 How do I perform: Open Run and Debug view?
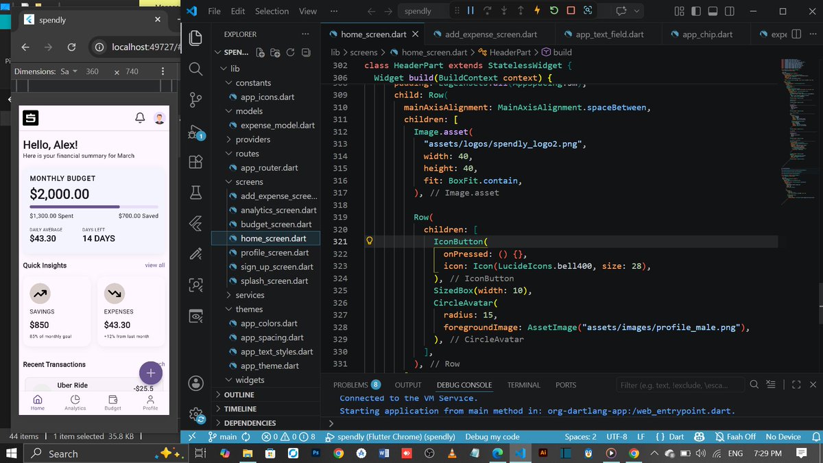pyautogui.click(x=195, y=132)
